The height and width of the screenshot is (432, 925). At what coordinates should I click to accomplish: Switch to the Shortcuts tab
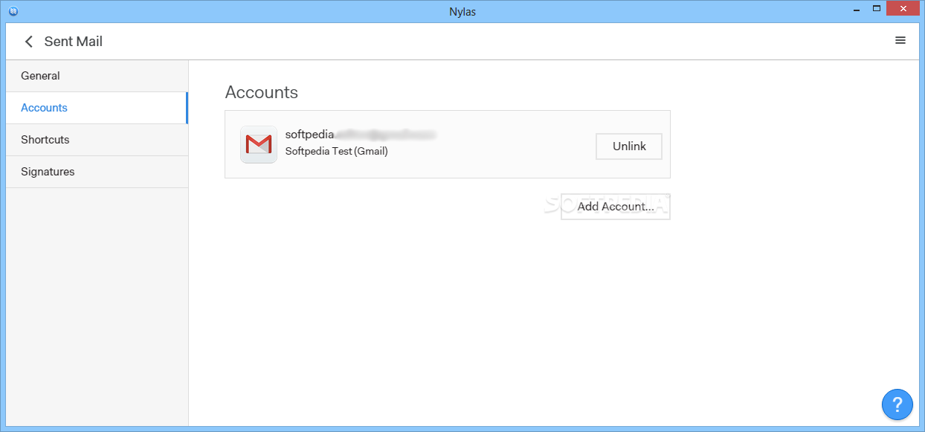tap(97, 140)
